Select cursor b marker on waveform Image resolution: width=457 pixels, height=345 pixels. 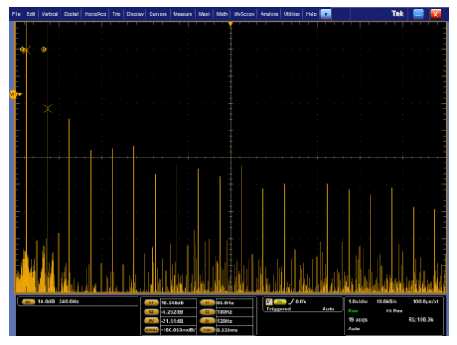43,49
